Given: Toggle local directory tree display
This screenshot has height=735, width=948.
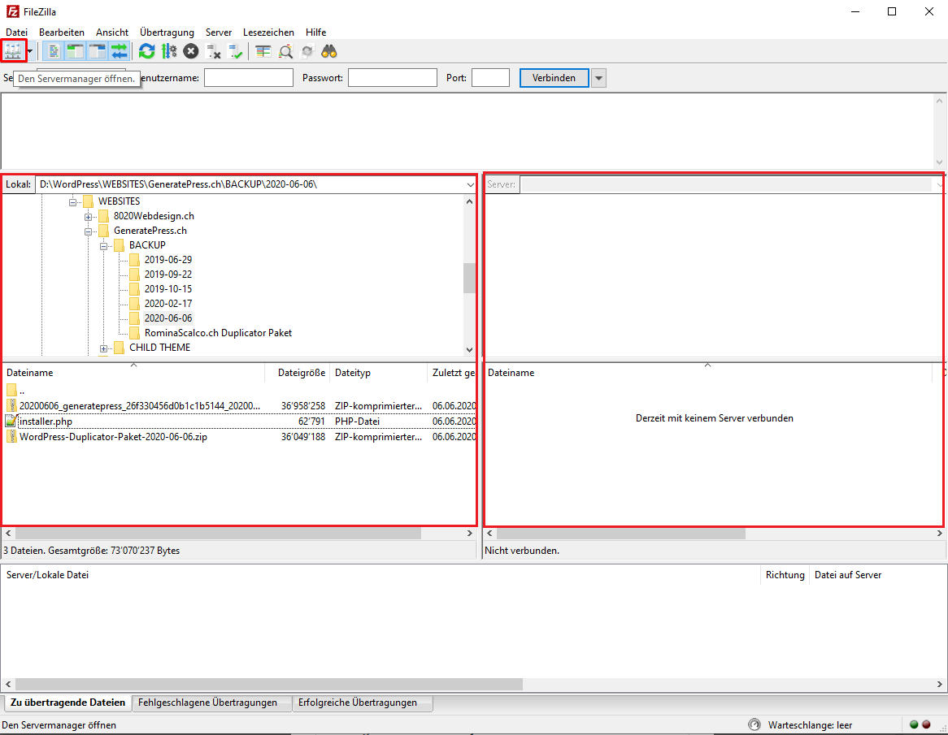Looking at the screenshot, I should [x=75, y=51].
